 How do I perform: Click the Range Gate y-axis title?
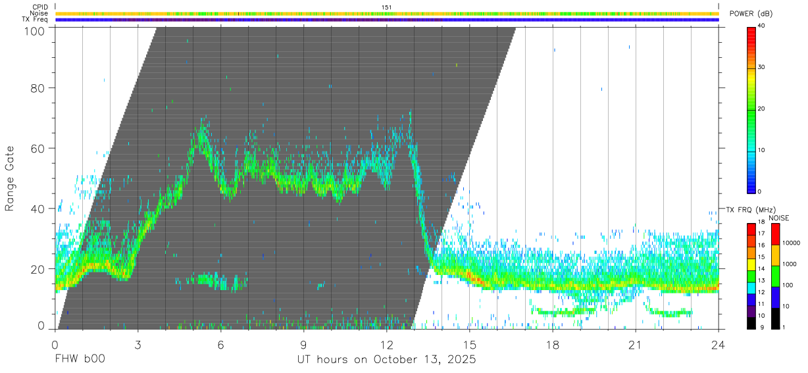(11, 178)
